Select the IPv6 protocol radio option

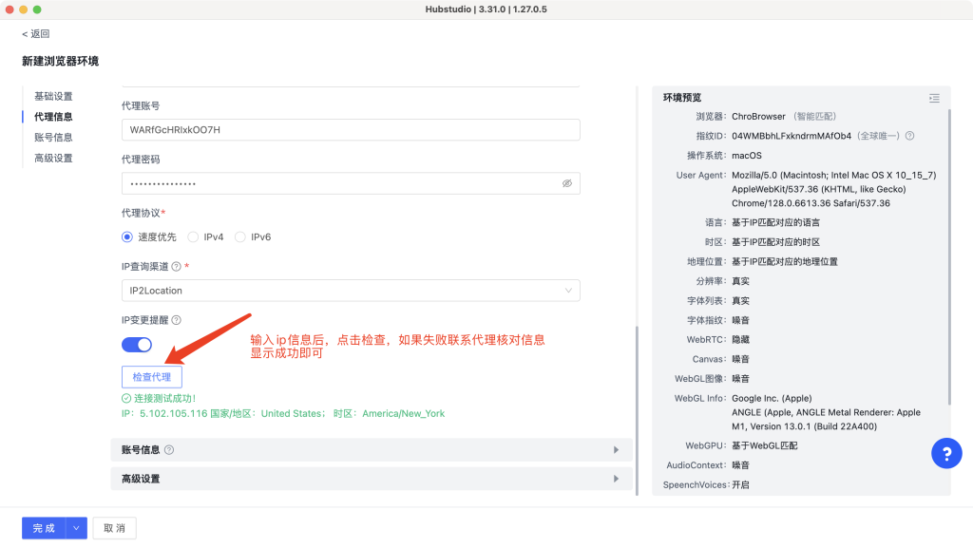240,237
